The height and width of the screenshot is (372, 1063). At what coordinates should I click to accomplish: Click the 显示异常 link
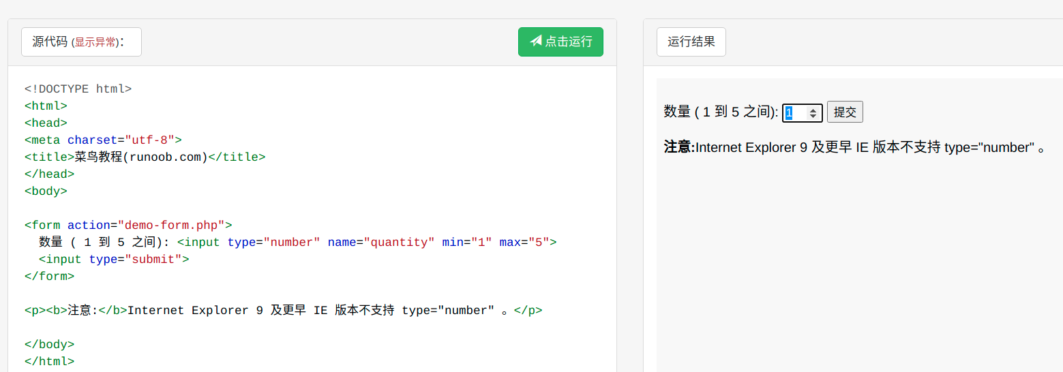coord(95,42)
